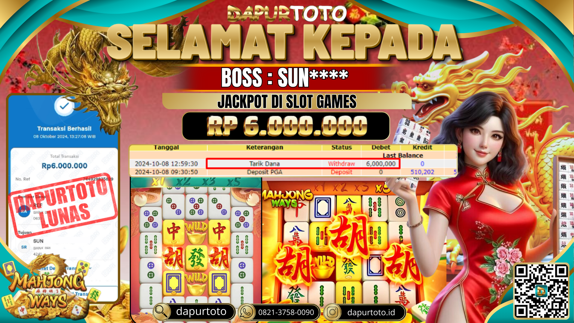Viewport: 574px width, 323px height.
Task: Click the dapurtoto.id Instagram label
Action: pyautogui.click(x=371, y=313)
